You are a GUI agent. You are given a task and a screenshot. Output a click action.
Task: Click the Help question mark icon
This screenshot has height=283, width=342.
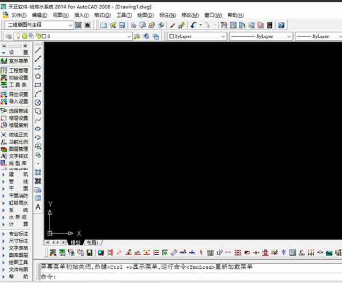281,25
